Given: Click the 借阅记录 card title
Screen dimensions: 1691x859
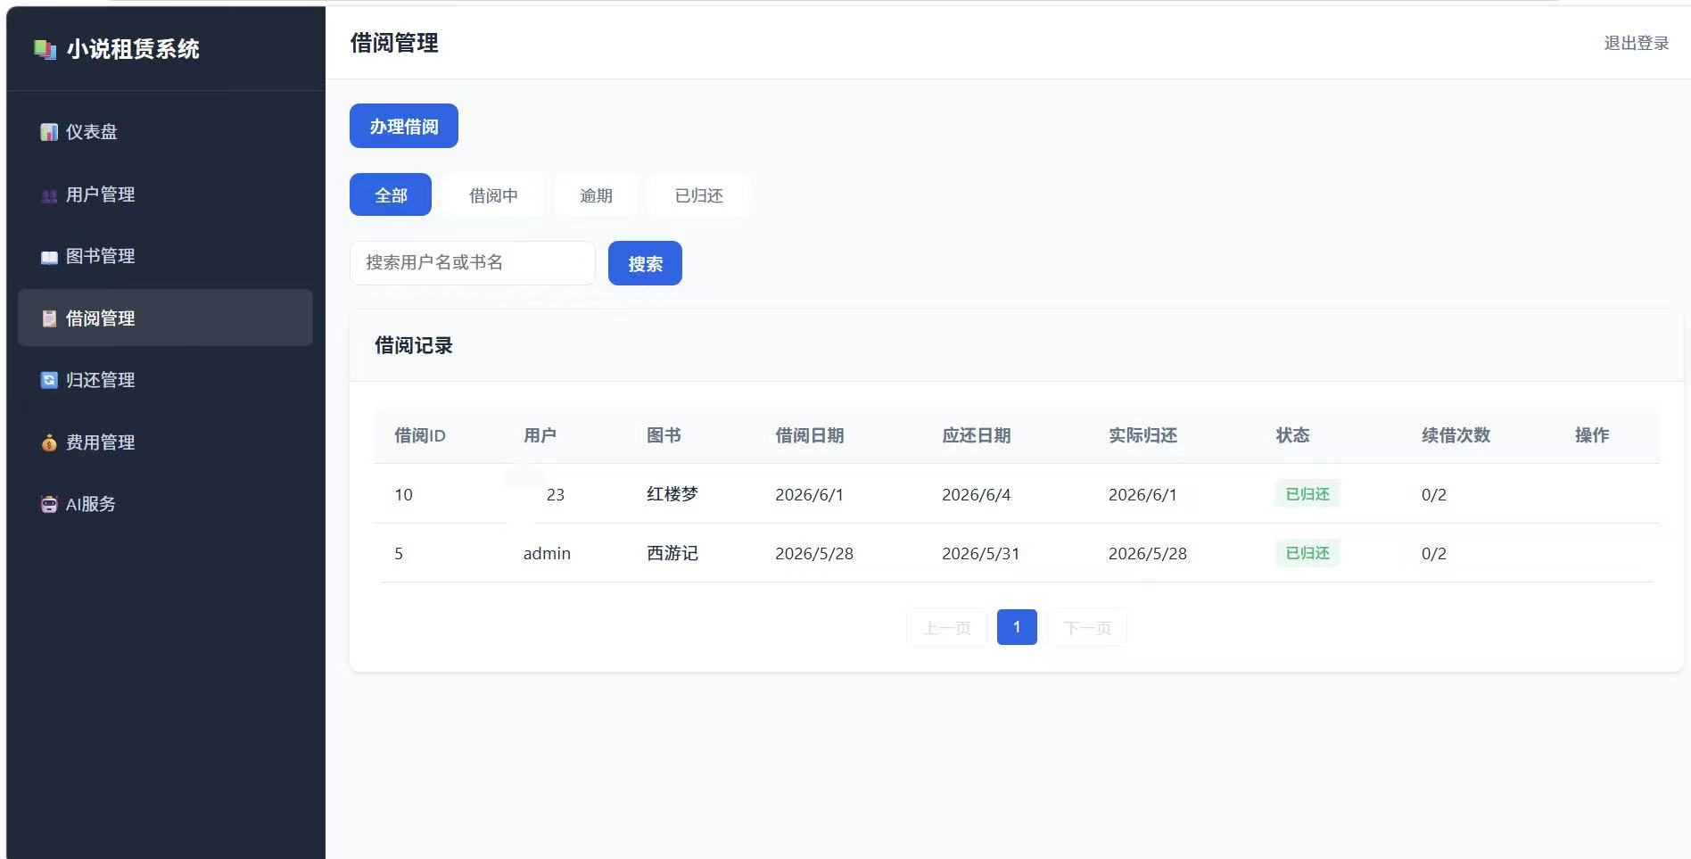Looking at the screenshot, I should (414, 345).
